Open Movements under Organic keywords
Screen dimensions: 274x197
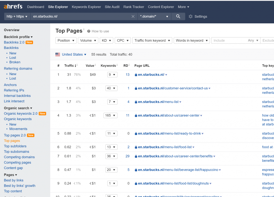[x=18, y=129]
